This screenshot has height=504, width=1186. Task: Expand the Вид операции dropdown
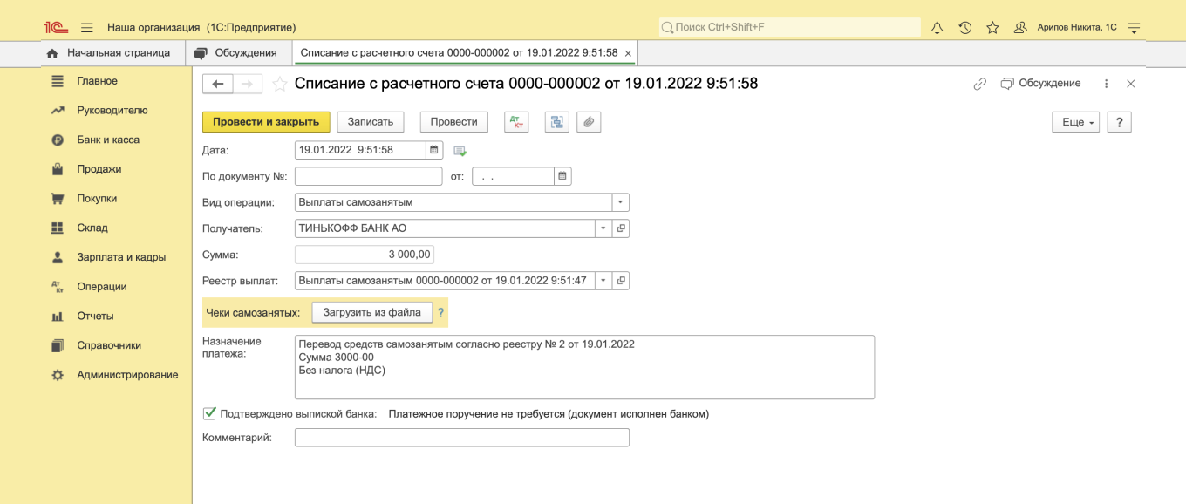(x=620, y=202)
